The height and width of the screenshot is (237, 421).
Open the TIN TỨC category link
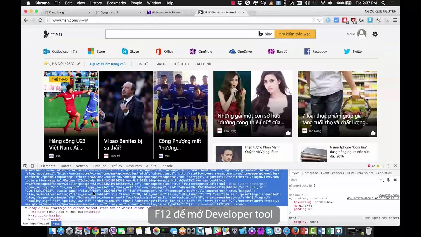tap(143, 64)
